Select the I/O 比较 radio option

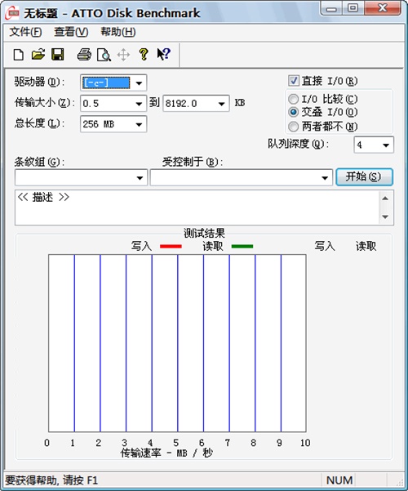293,100
